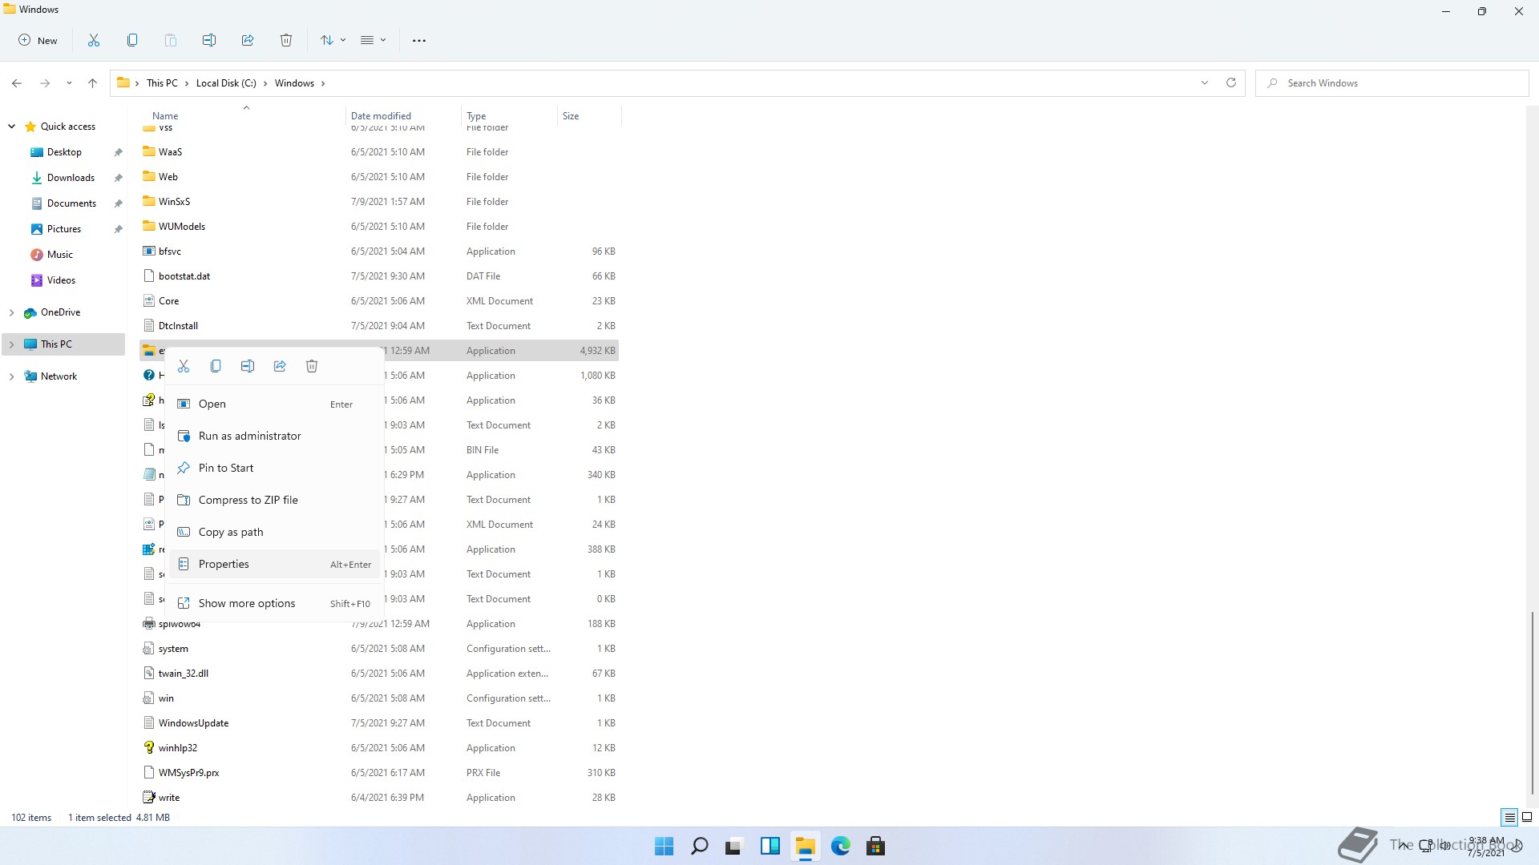Viewport: 1539px width, 865px height.
Task: Click the Share icon in the top toolbar
Action: 248,40
